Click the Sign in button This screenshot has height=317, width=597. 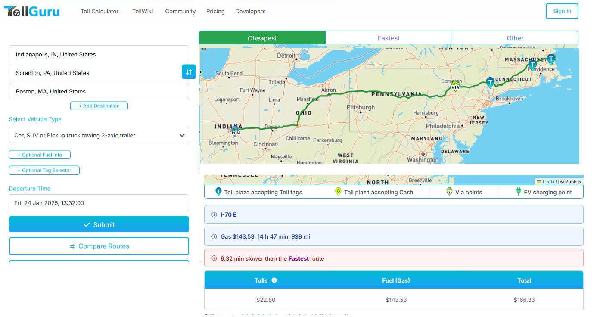click(x=562, y=11)
